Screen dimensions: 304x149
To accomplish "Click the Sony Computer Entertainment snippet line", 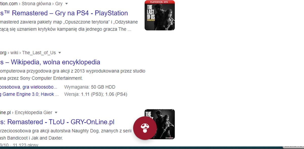I will 42,78.
